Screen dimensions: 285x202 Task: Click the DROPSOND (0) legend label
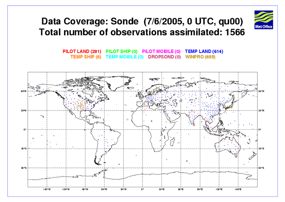pos(164,57)
